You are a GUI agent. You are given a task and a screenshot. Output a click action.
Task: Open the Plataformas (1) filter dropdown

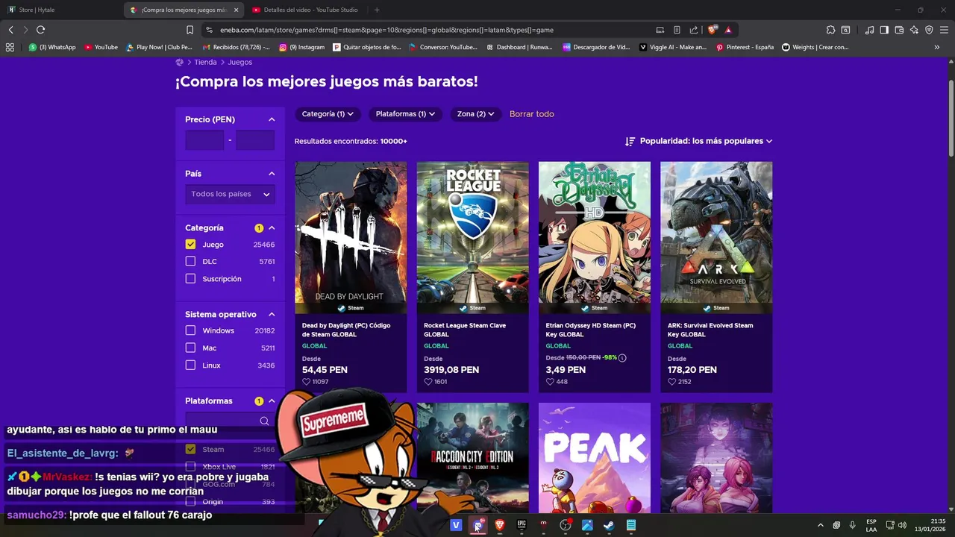click(x=405, y=114)
